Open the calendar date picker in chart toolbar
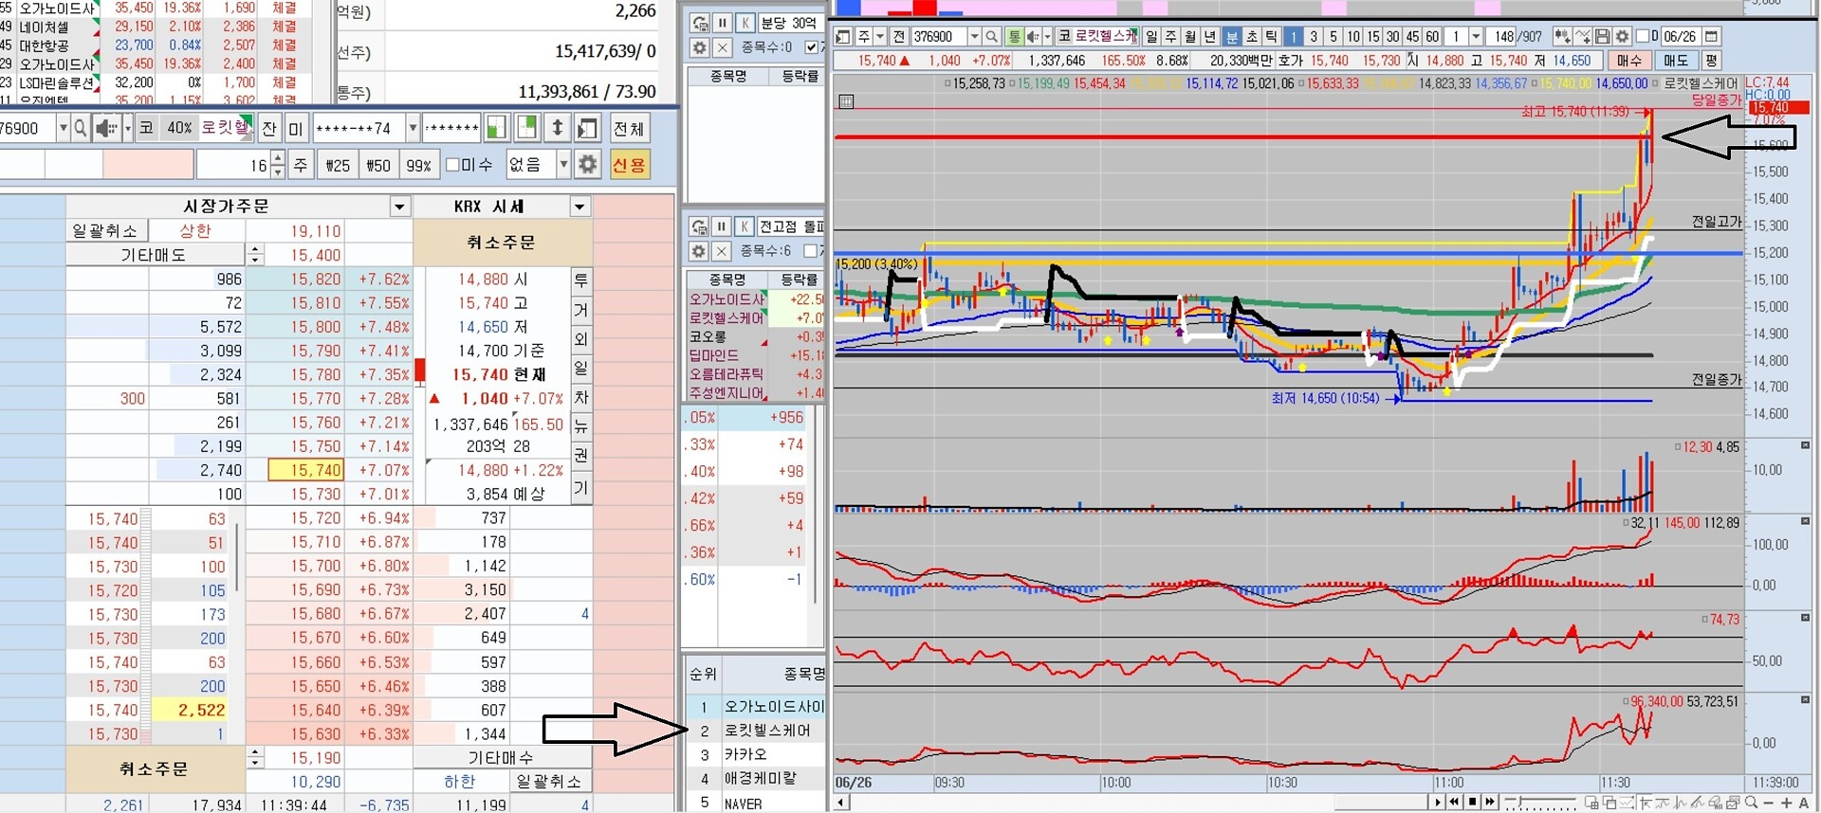This screenshot has width=1821, height=813. [x=1711, y=37]
